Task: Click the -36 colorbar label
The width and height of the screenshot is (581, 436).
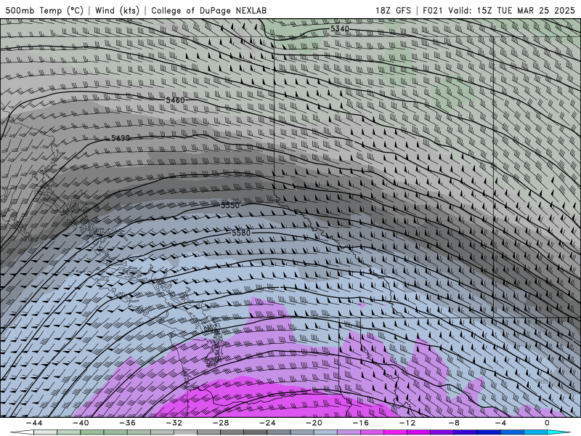Action: click(x=128, y=423)
